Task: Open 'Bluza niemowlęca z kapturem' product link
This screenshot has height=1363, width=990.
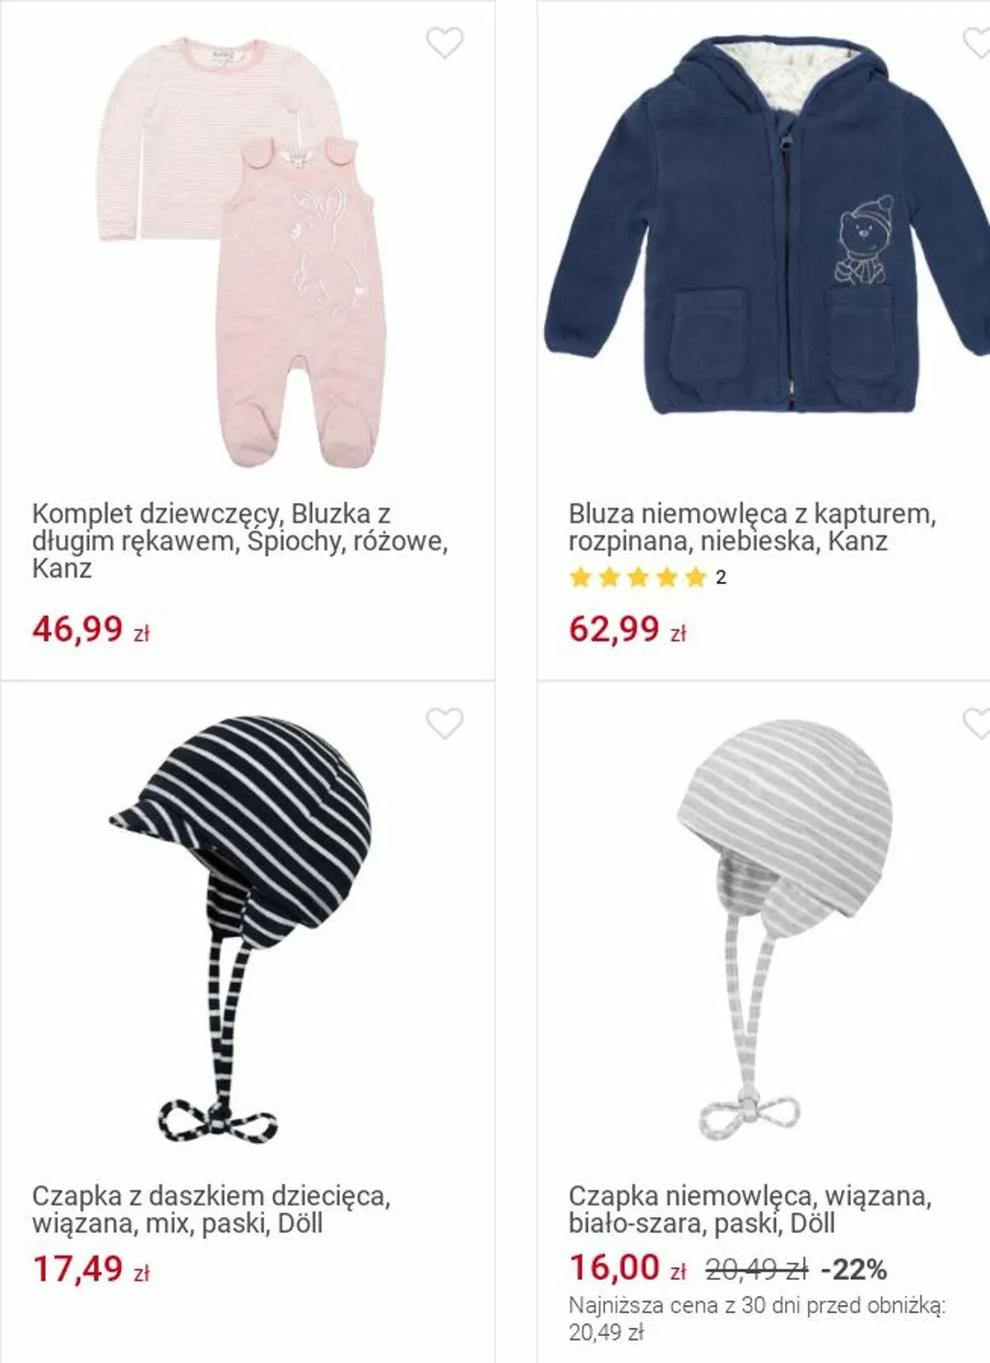Action: [x=752, y=527]
